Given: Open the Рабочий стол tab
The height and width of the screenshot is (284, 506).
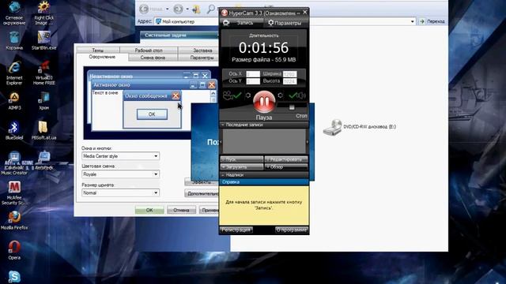Looking at the screenshot, I should (x=149, y=50).
